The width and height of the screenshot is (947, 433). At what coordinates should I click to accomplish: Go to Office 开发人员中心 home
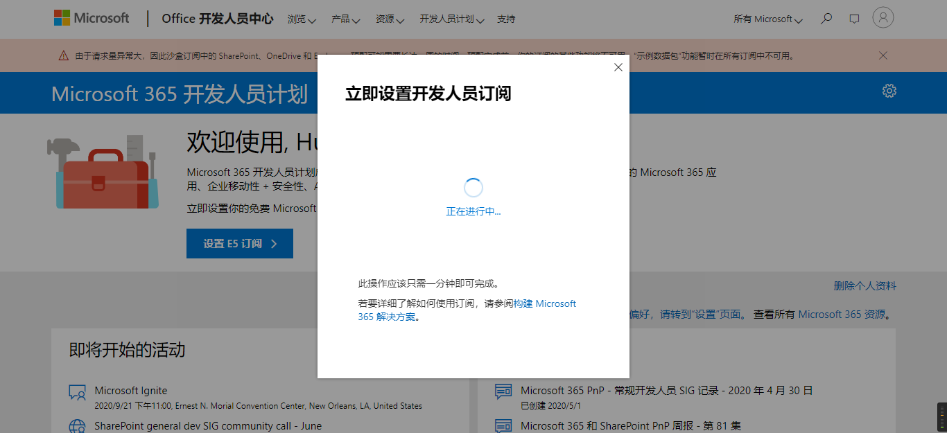coord(218,19)
